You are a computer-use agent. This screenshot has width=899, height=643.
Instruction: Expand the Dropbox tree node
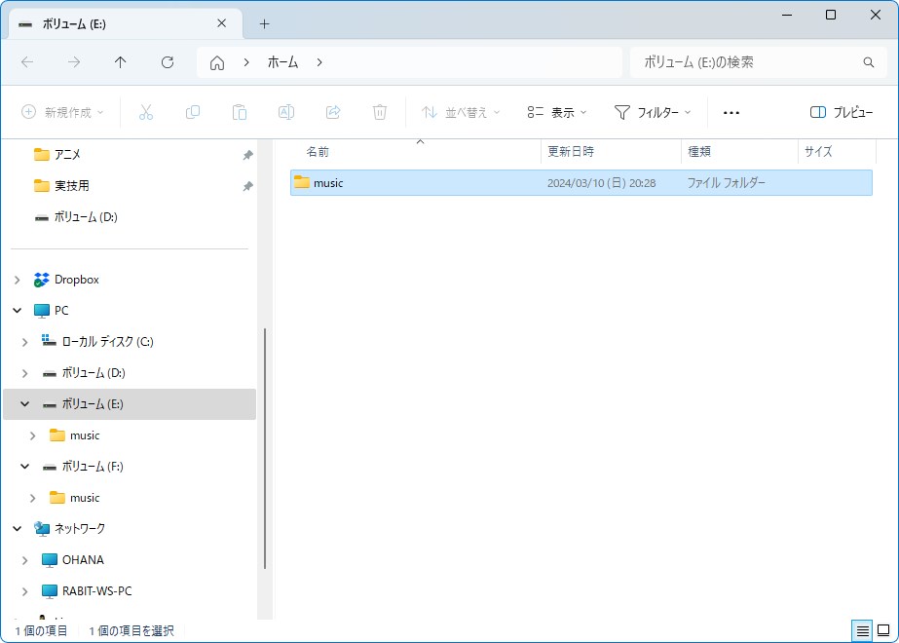[17, 280]
